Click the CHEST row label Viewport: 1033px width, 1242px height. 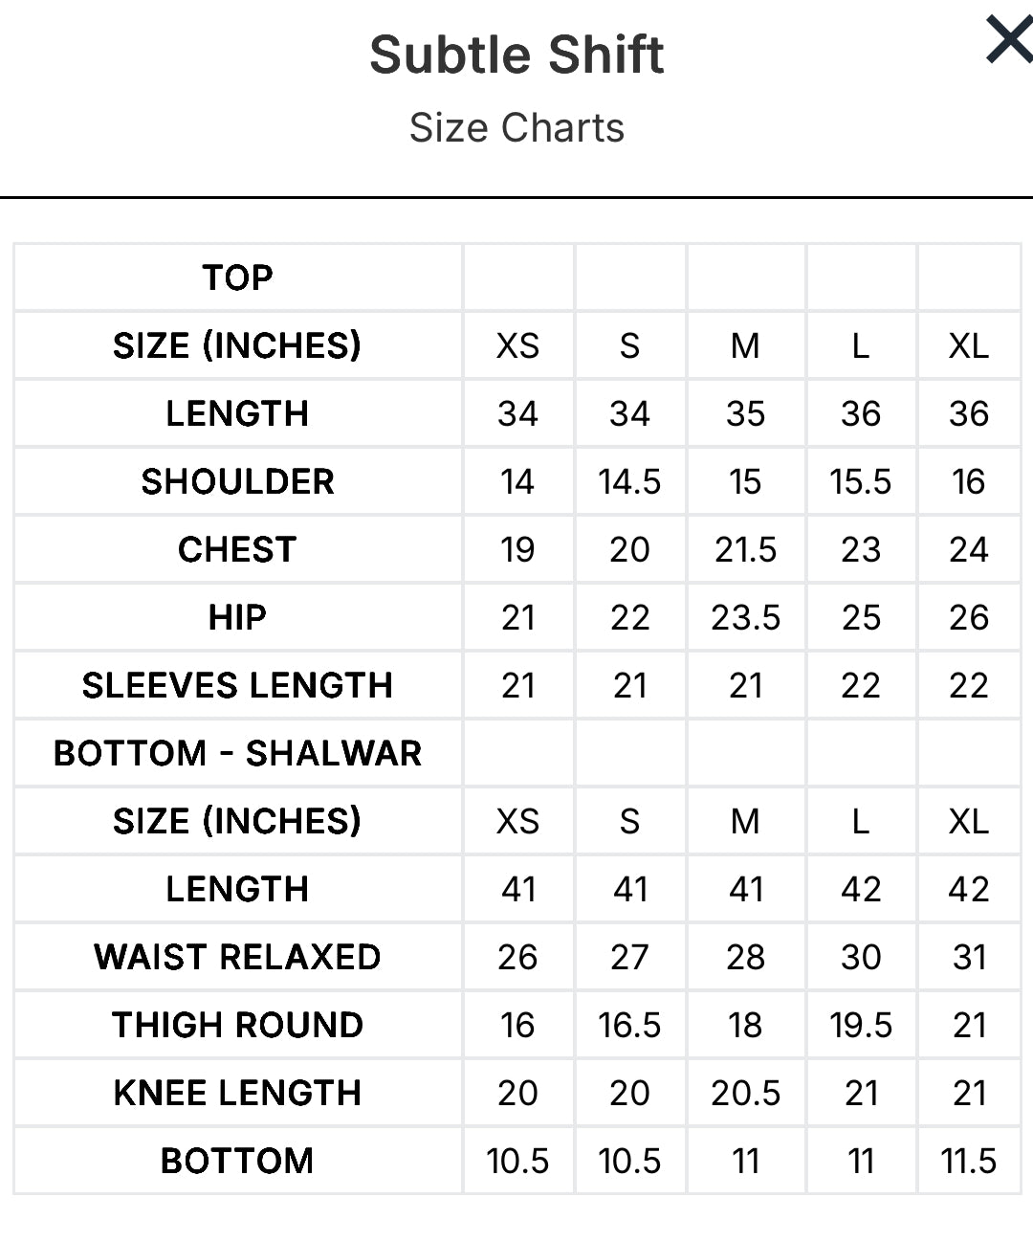(x=237, y=549)
